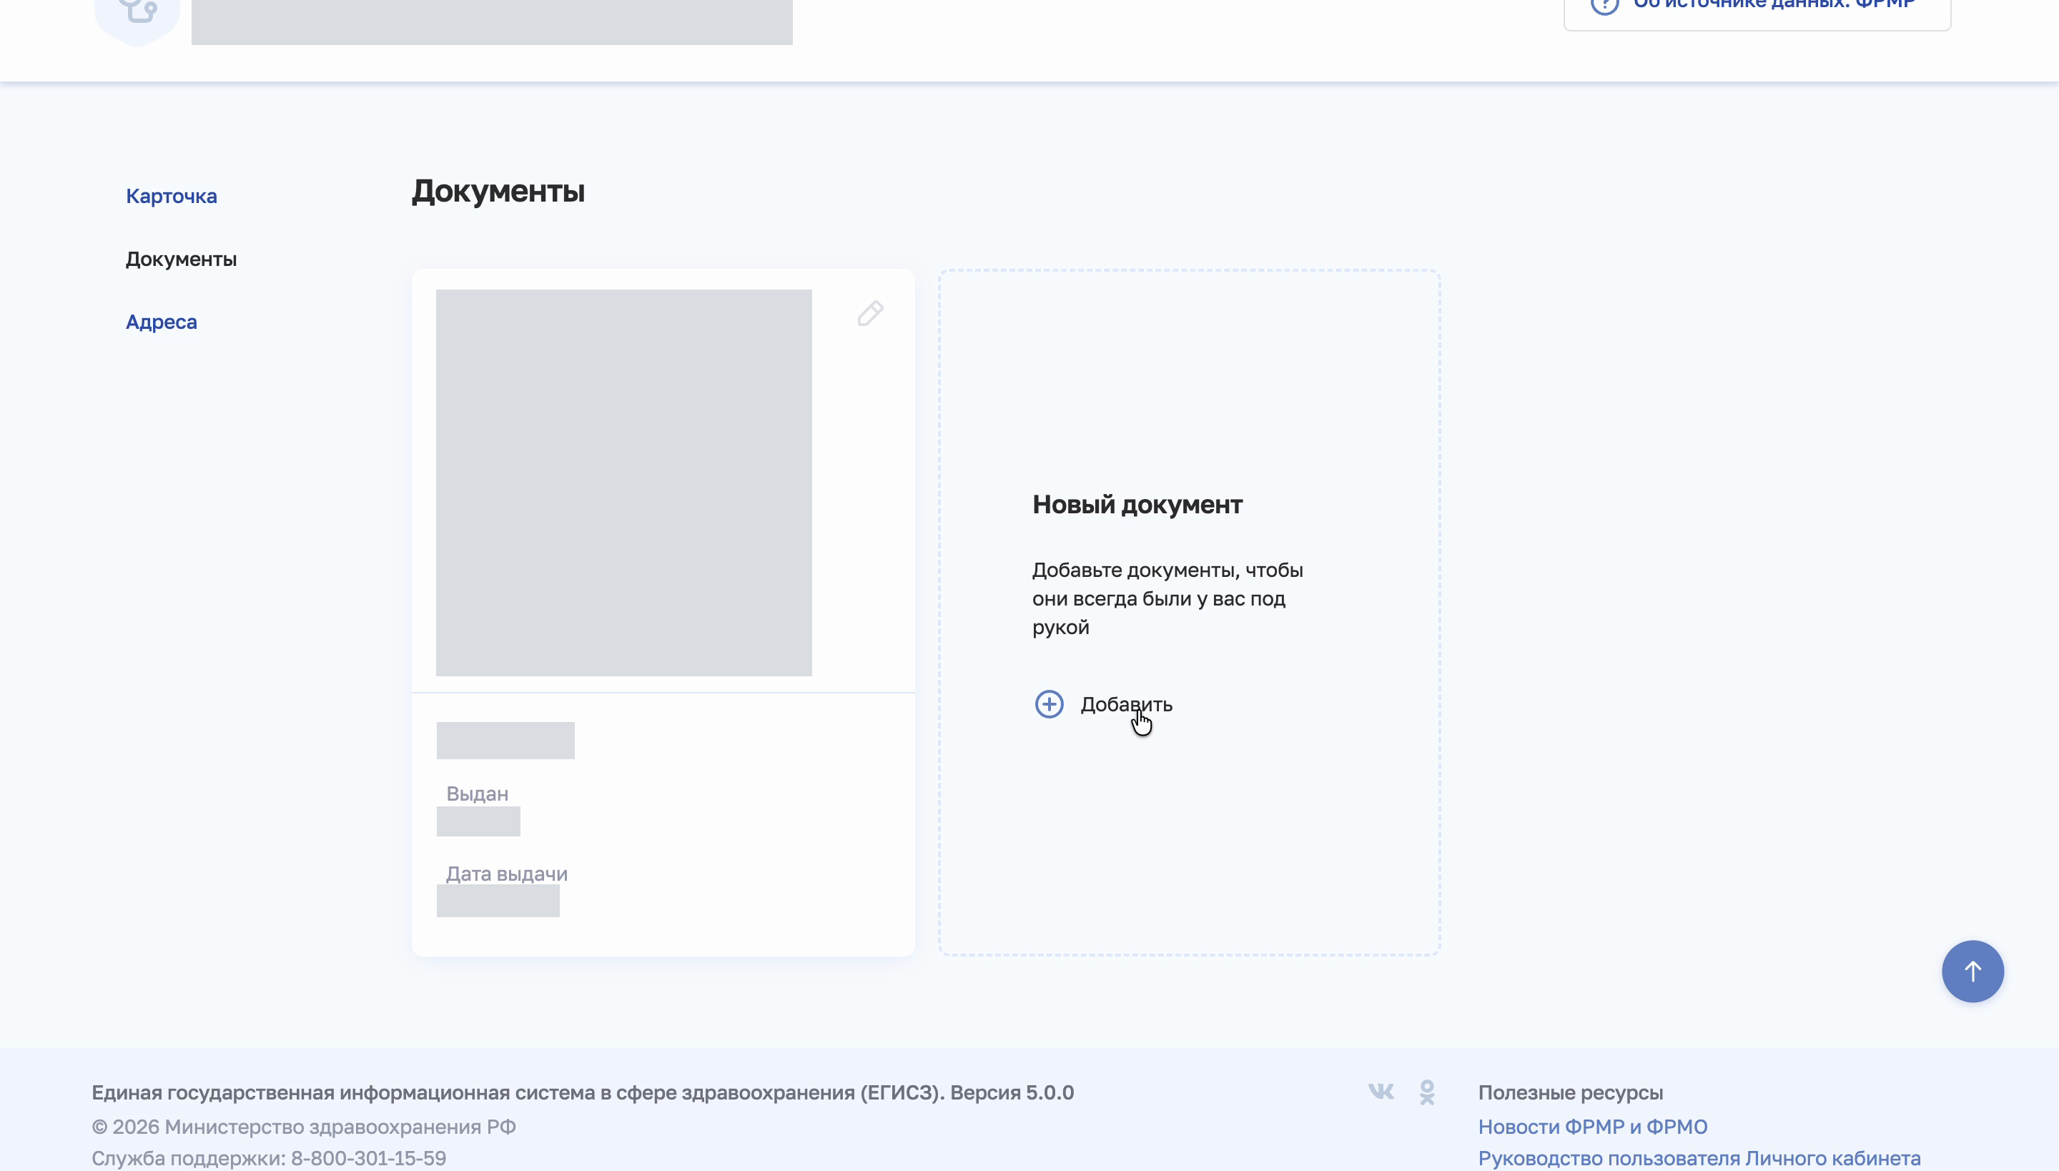The height and width of the screenshot is (1171, 2059).
Task: Open the Карточка sidebar section
Action: click(x=172, y=196)
